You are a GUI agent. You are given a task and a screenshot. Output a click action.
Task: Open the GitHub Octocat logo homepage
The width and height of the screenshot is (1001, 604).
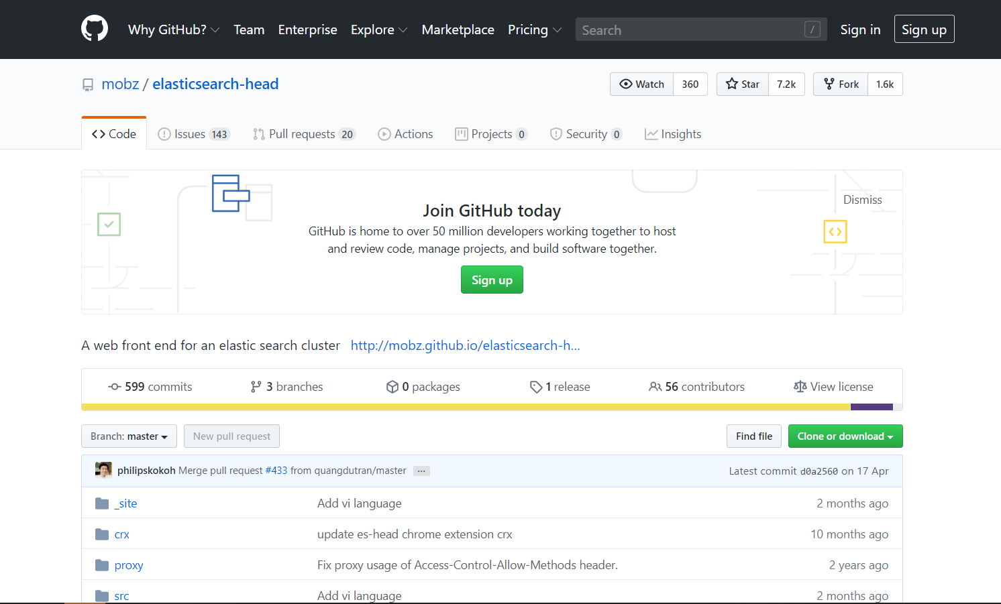(x=95, y=29)
